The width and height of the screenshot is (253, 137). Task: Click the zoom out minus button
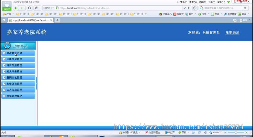[225, 132]
